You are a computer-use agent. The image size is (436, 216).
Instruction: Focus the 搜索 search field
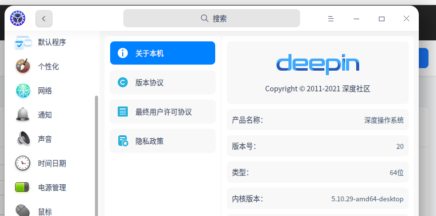click(x=212, y=18)
